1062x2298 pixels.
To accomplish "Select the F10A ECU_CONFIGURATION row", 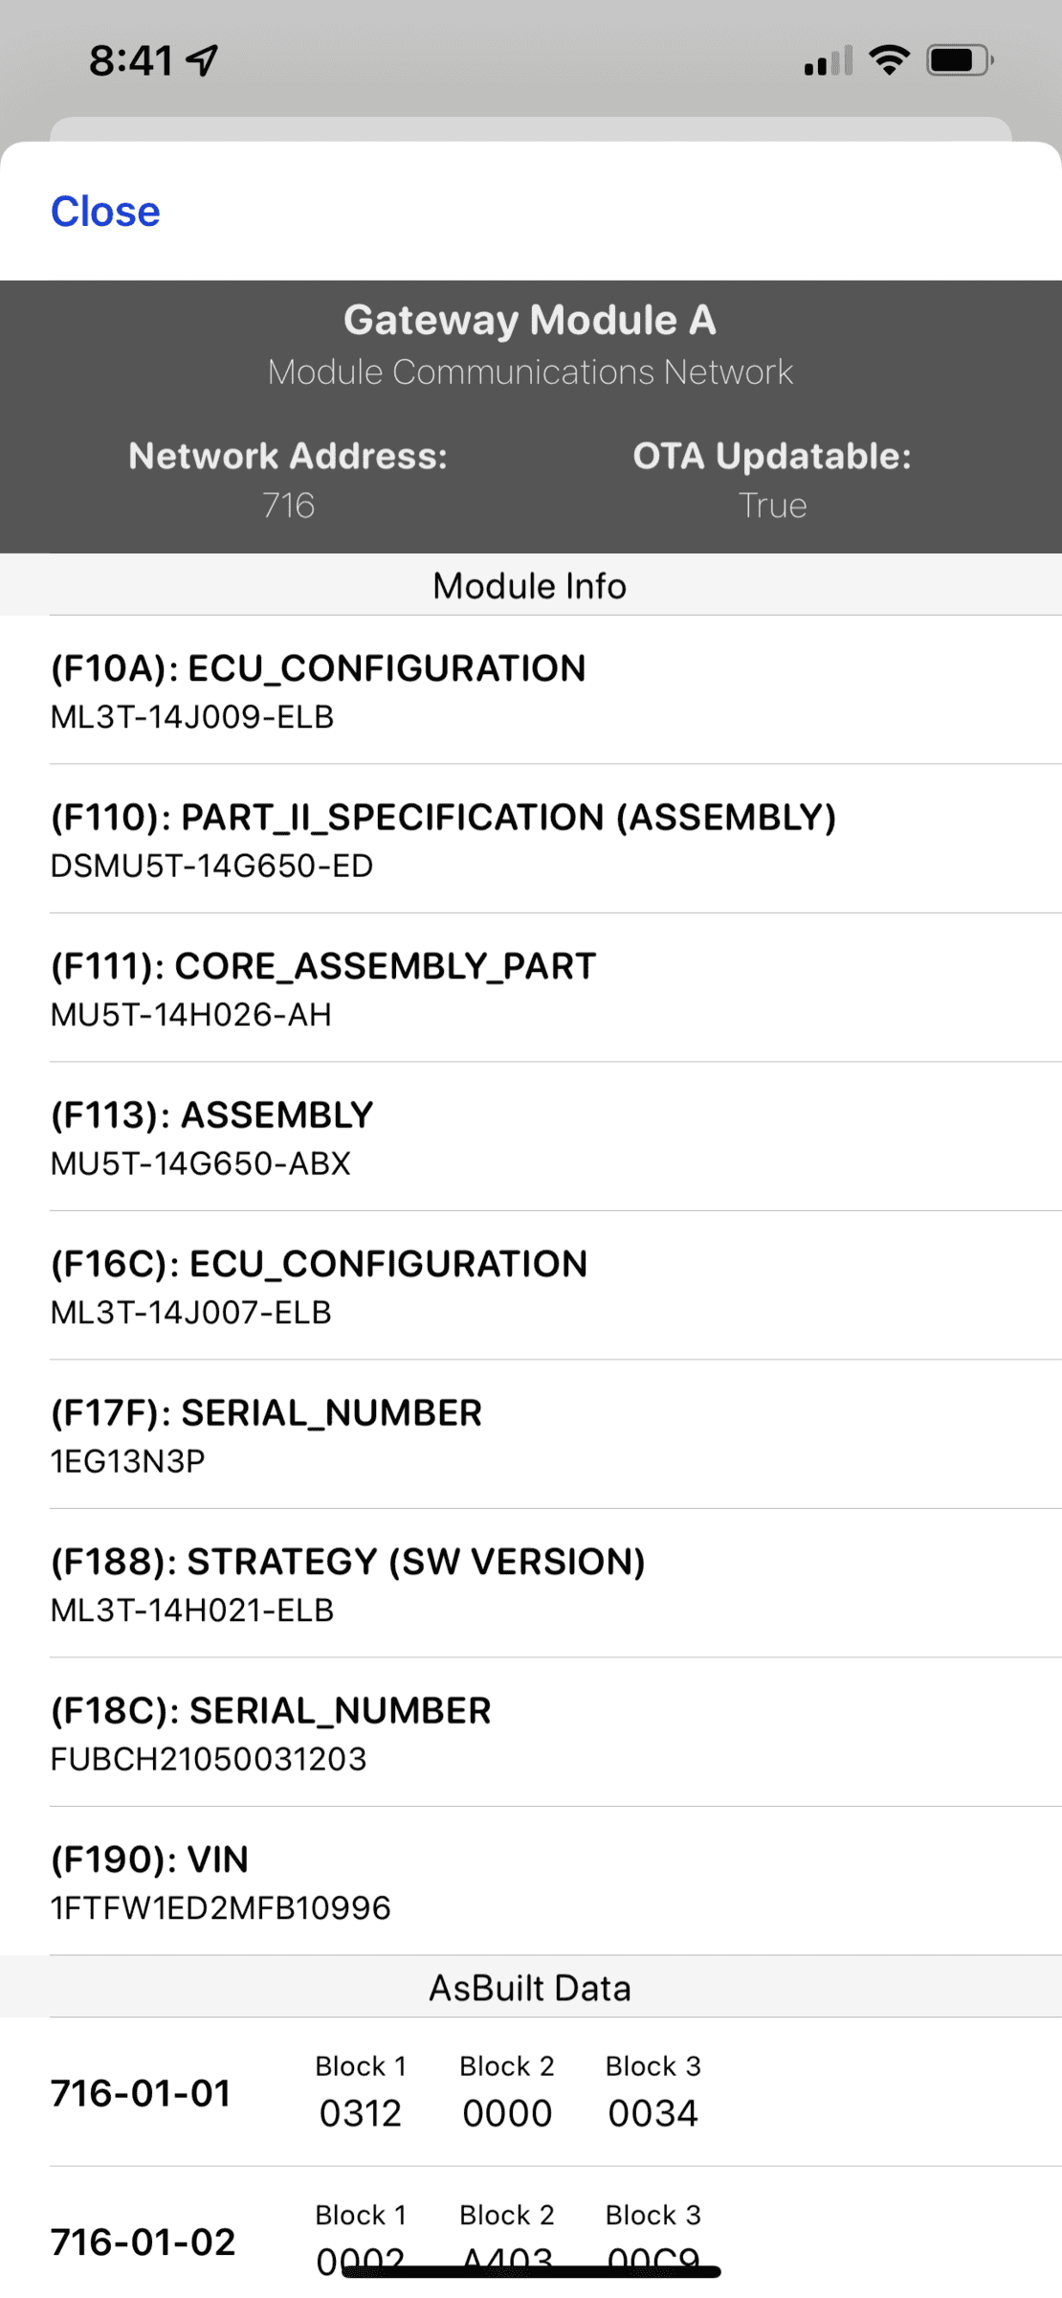I will 531,690.
